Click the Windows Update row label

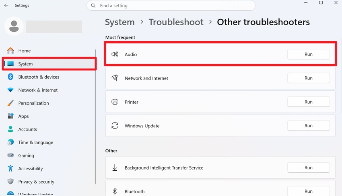click(x=142, y=126)
